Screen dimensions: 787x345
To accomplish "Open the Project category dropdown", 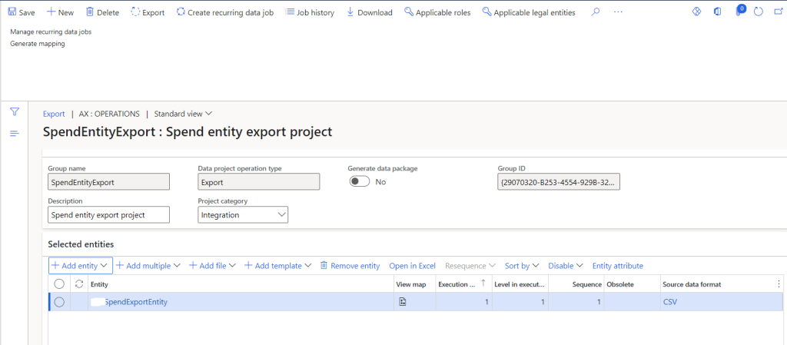I will tap(243, 215).
